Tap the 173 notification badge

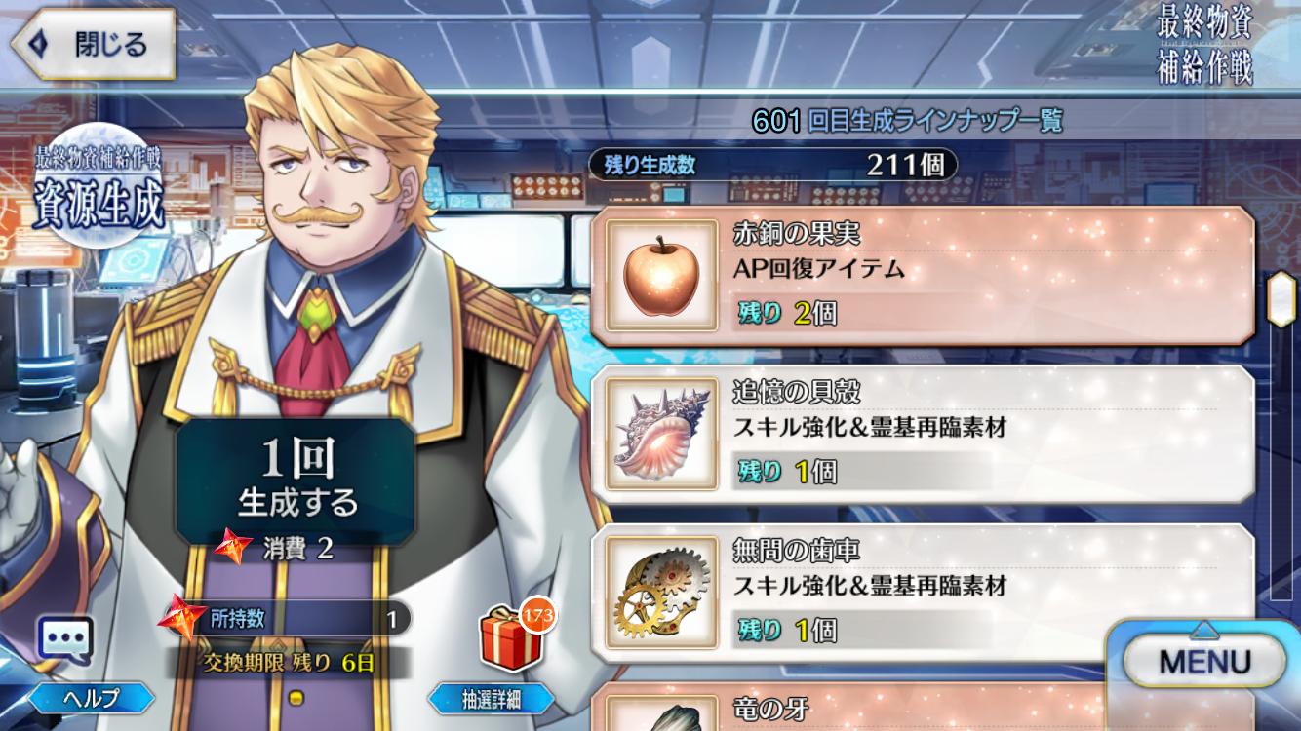pyautogui.click(x=536, y=615)
